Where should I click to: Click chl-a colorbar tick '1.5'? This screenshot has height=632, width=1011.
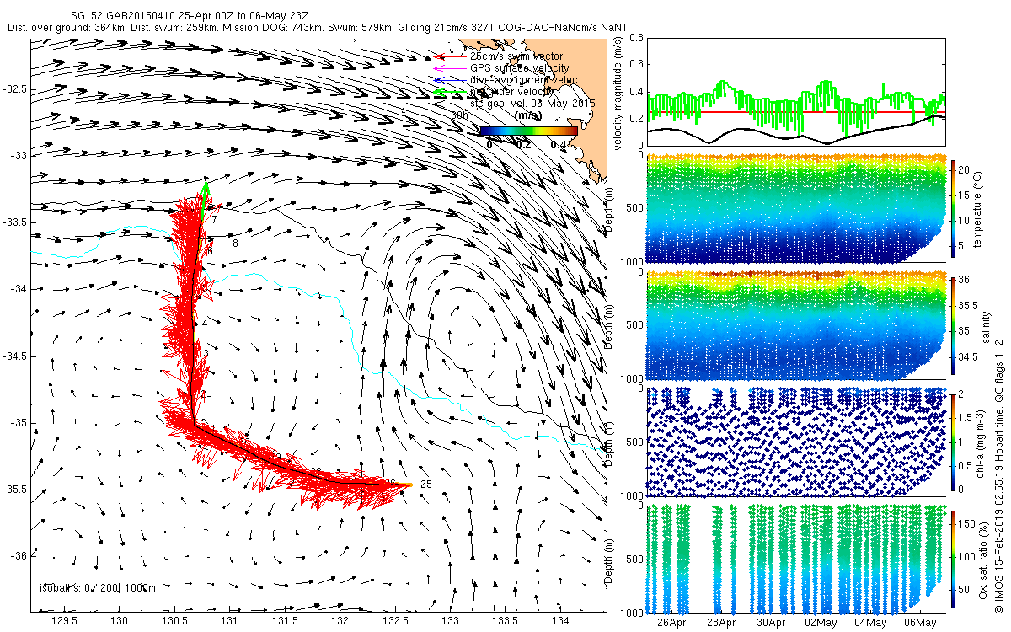[966, 416]
